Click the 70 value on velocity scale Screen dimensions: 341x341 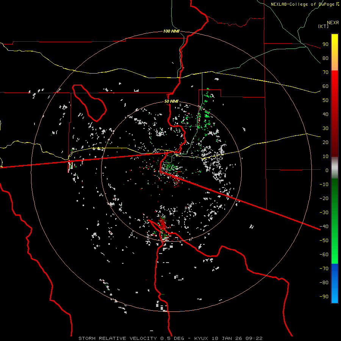(325, 72)
